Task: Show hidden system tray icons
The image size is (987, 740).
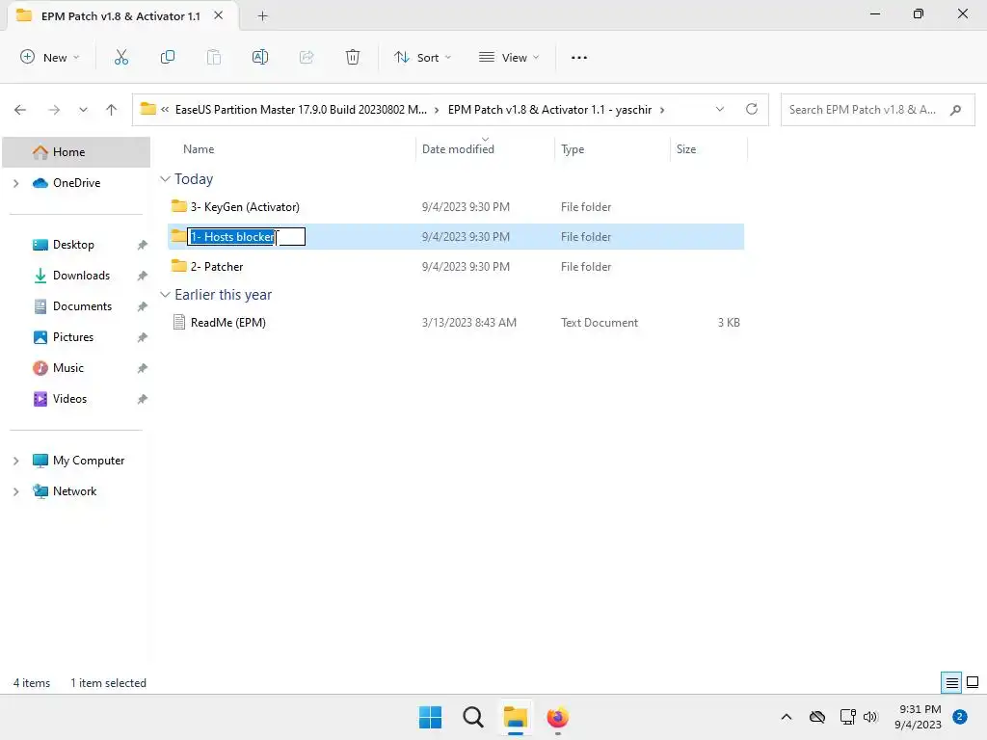Action: pyautogui.click(x=787, y=717)
